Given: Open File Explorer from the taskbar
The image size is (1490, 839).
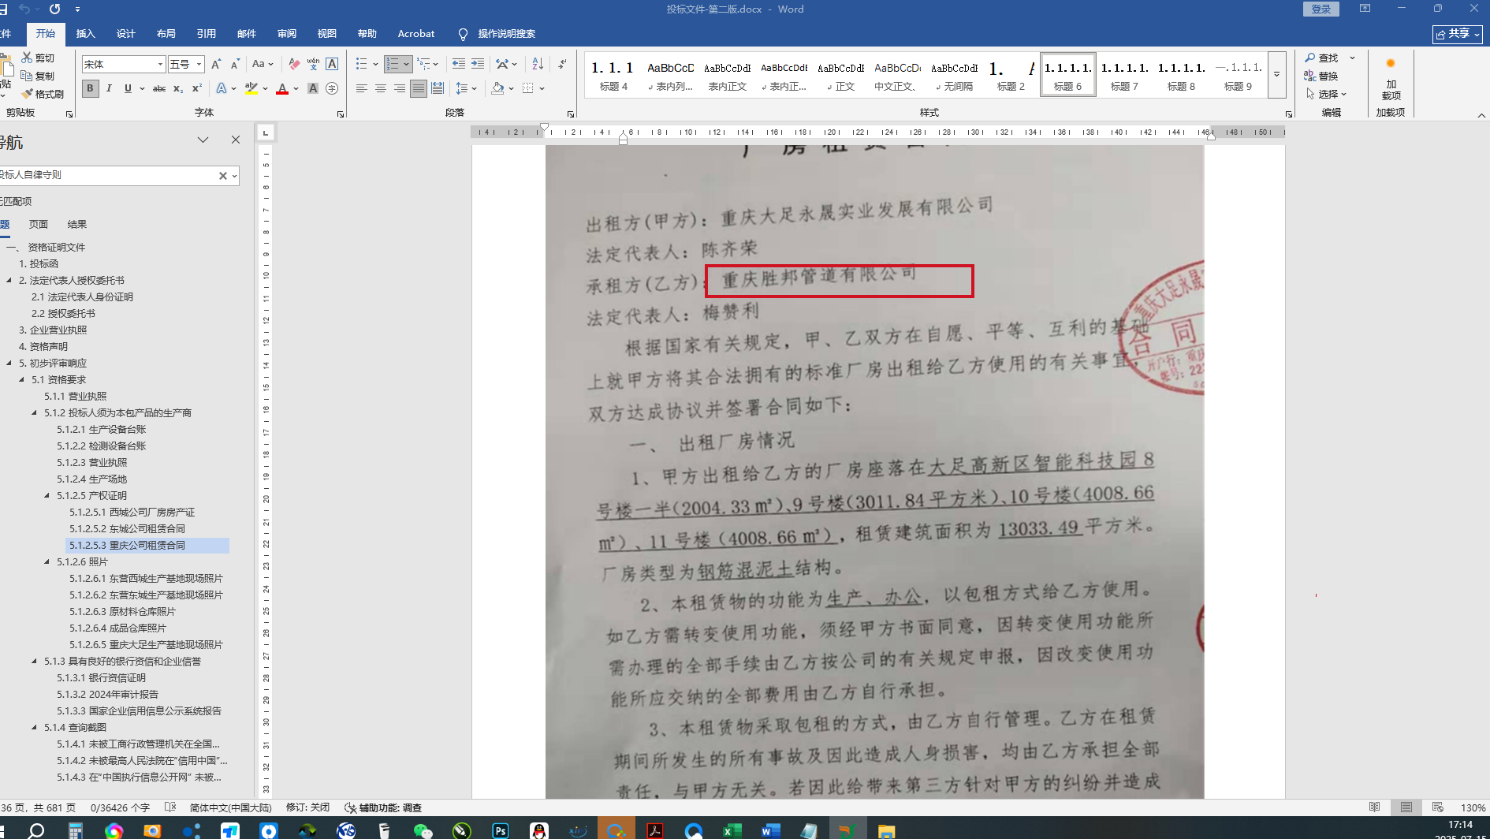Looking at the screenshot, I should point(887,830).
